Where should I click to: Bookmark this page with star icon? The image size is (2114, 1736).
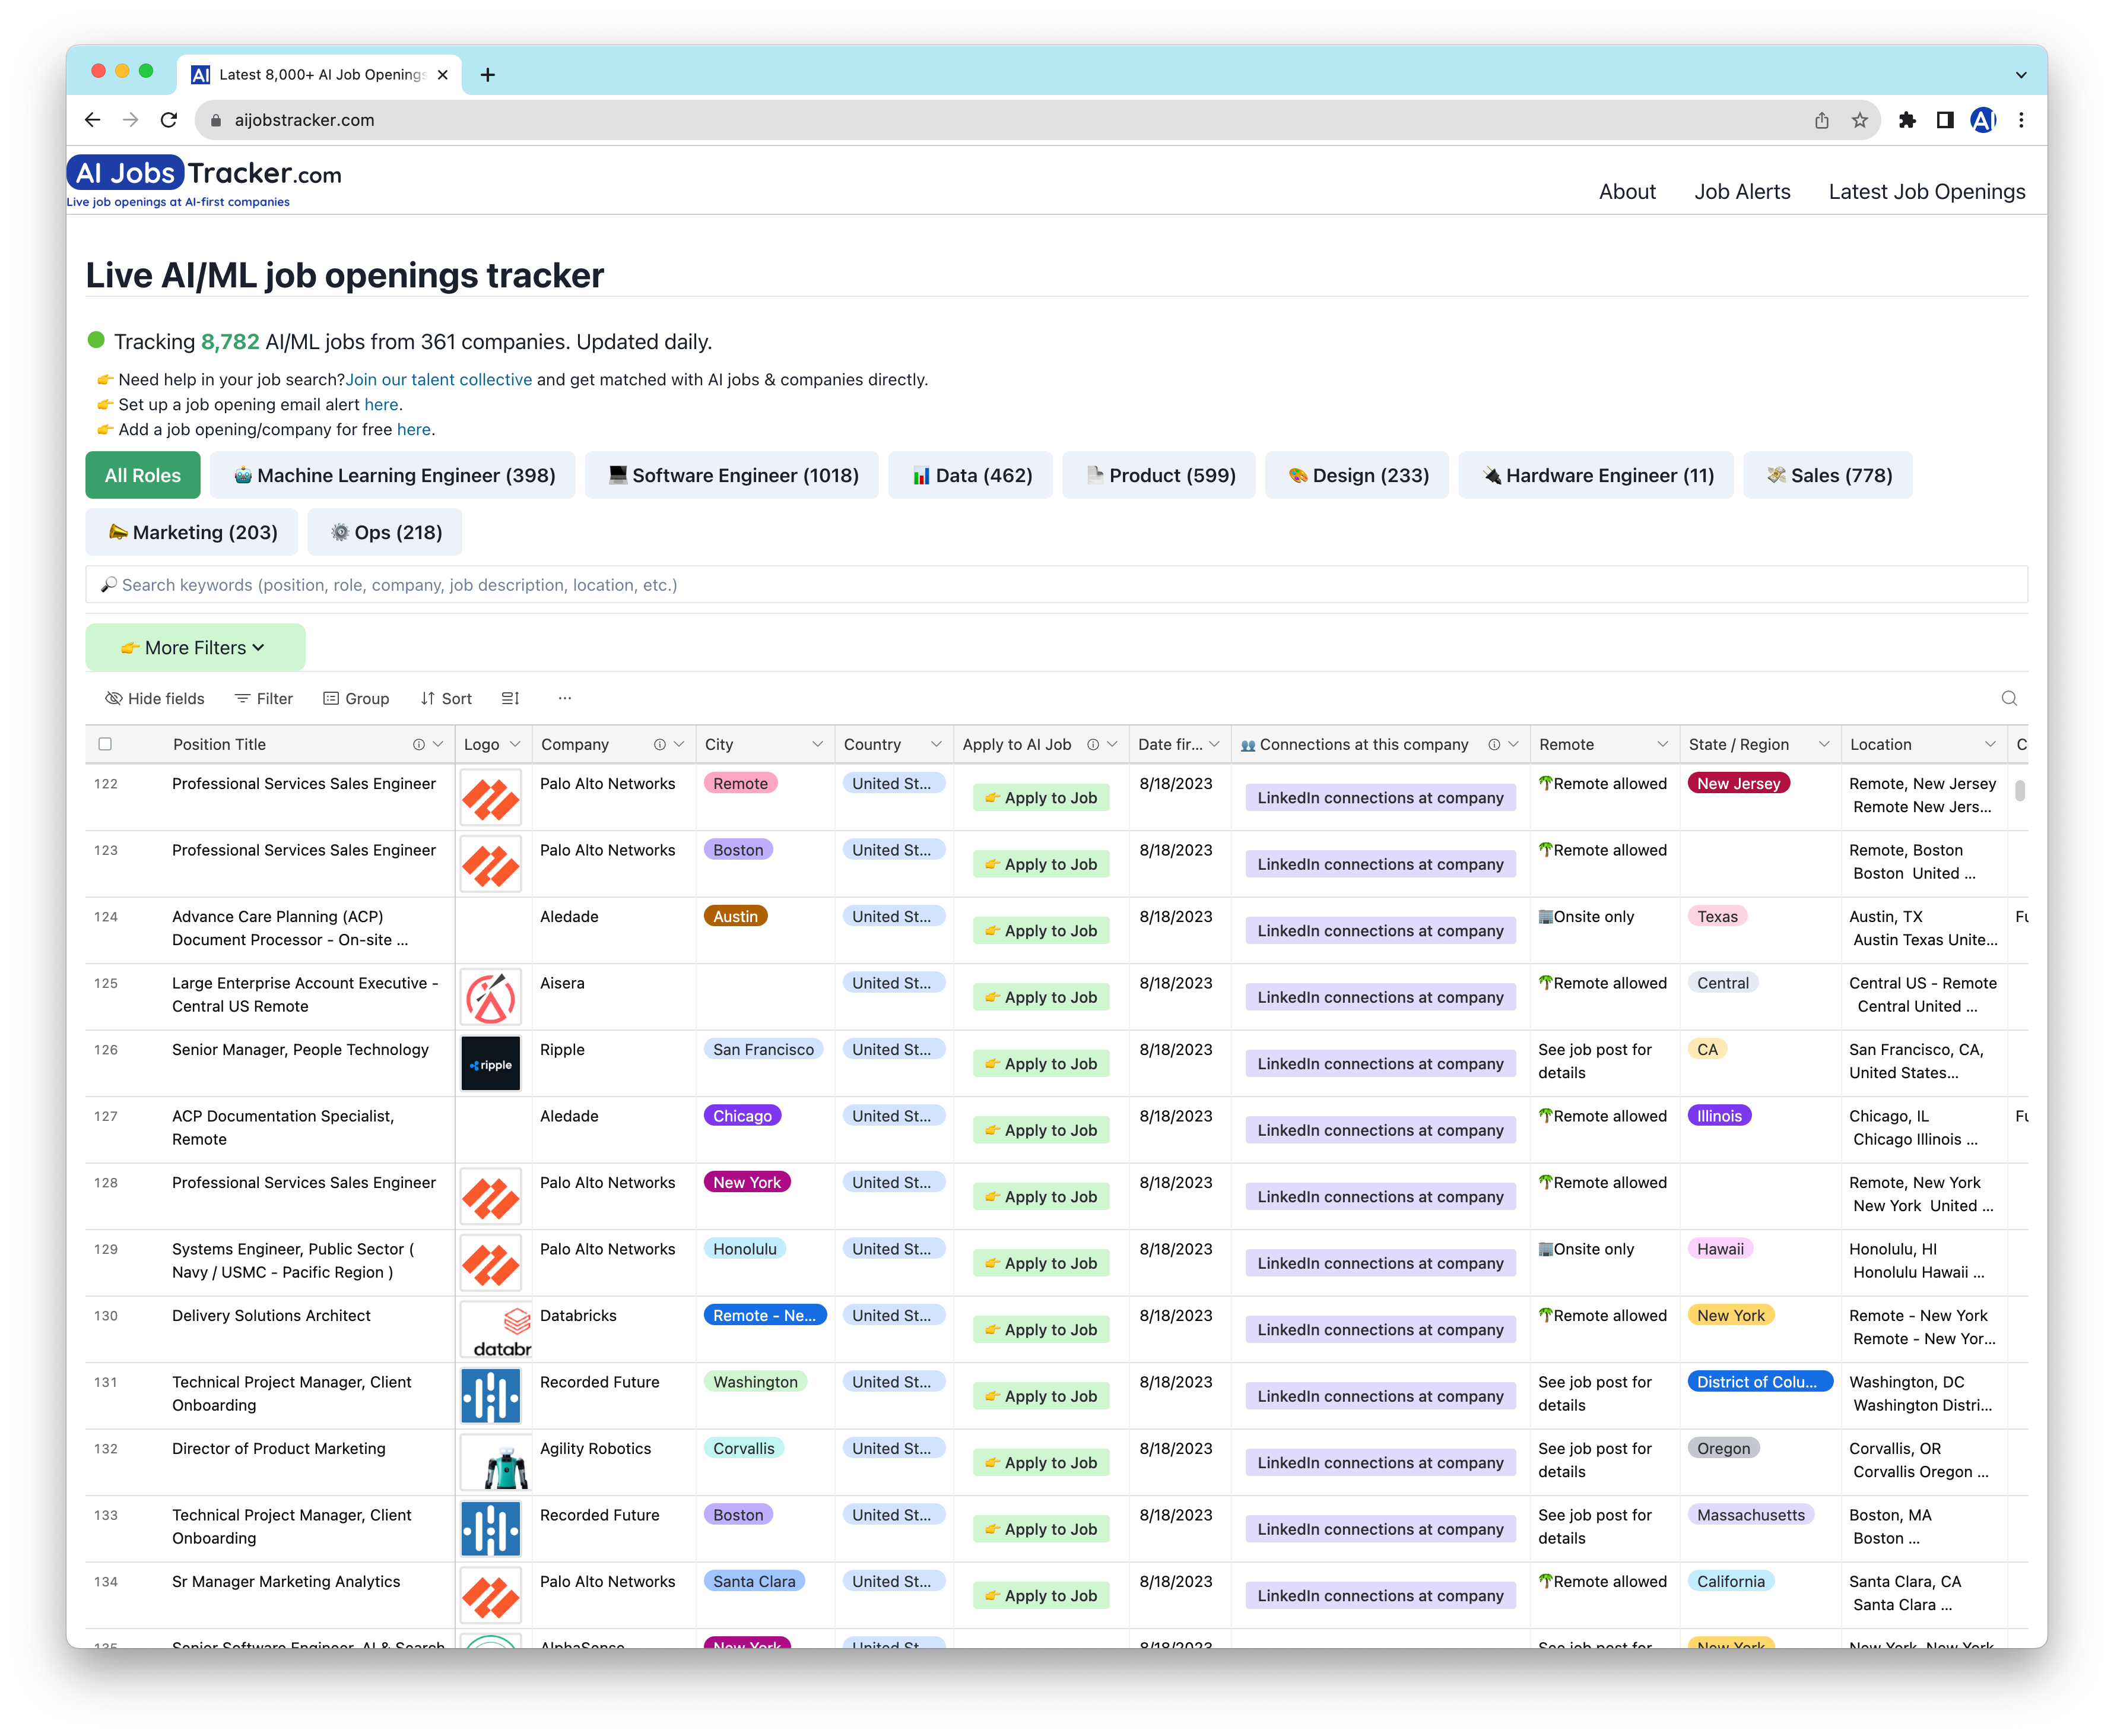[x=1859, y=120]
